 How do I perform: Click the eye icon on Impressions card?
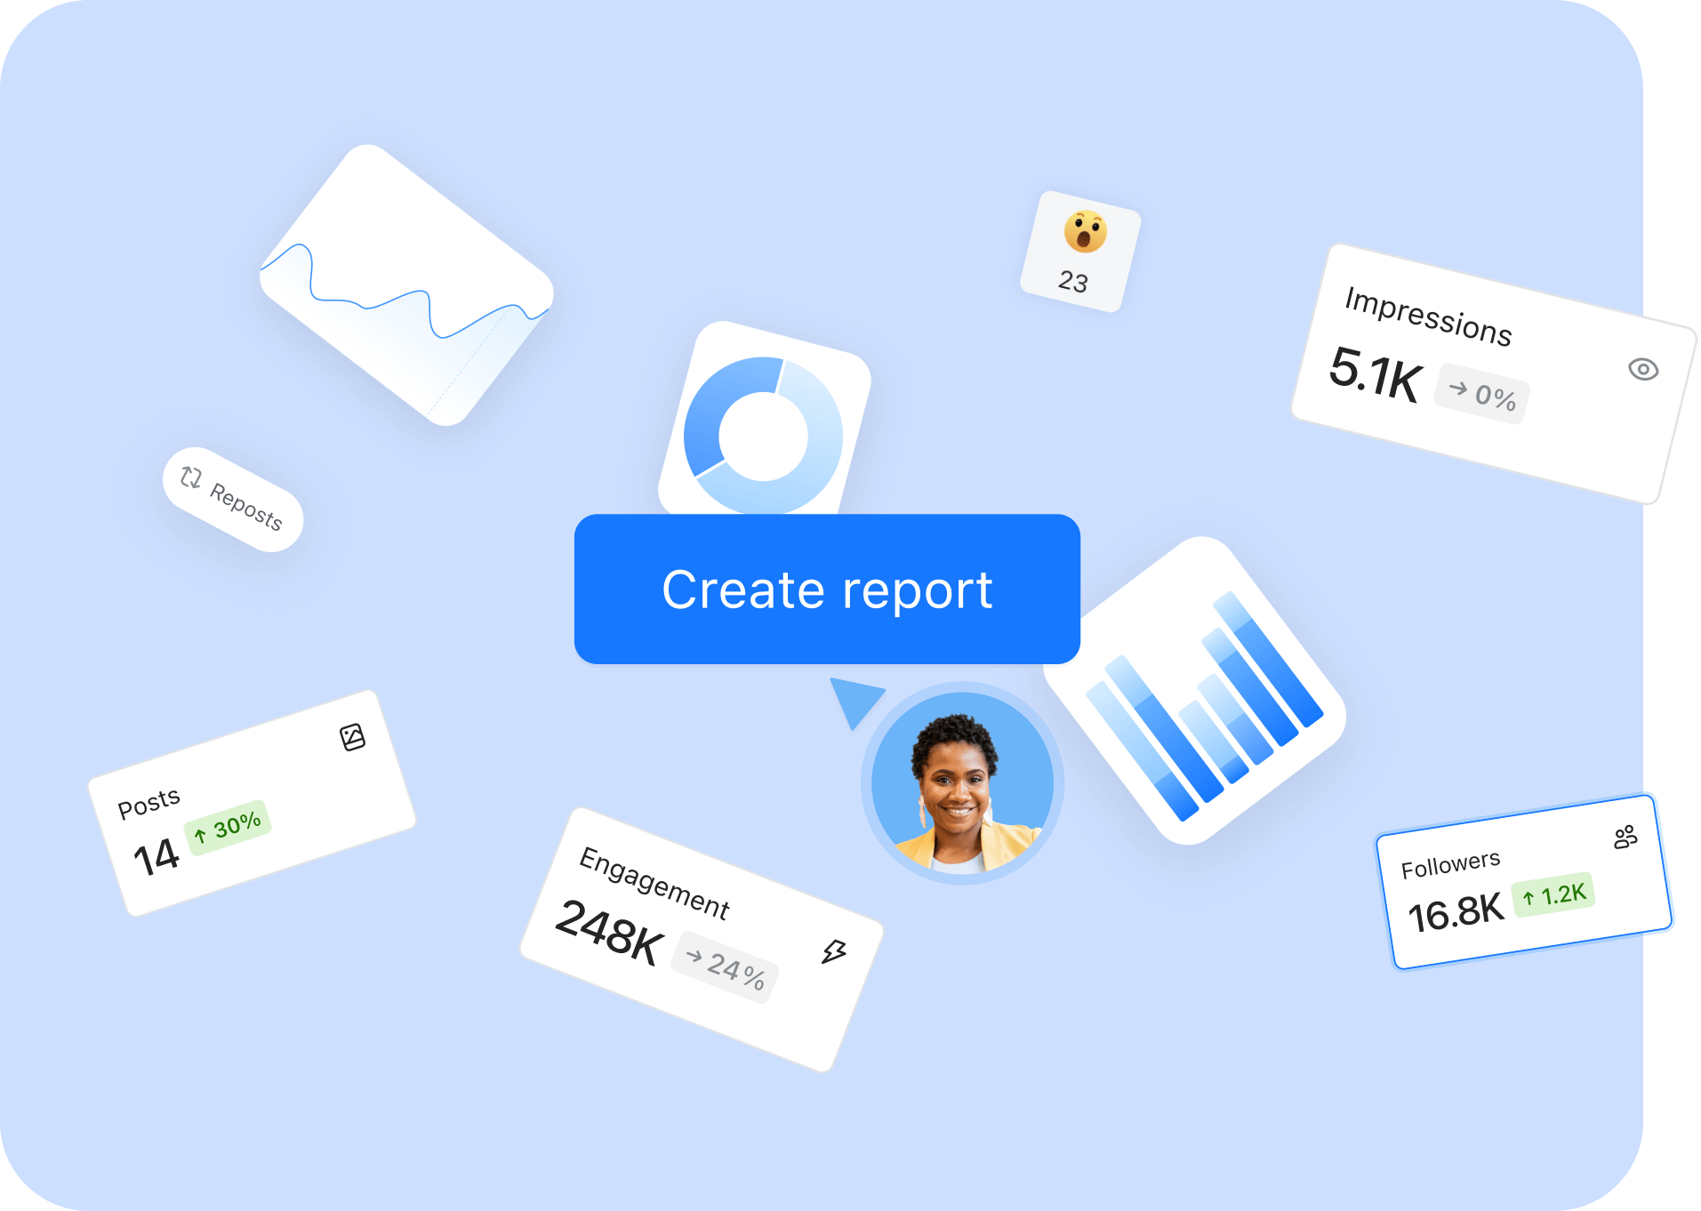[1643, 369]
